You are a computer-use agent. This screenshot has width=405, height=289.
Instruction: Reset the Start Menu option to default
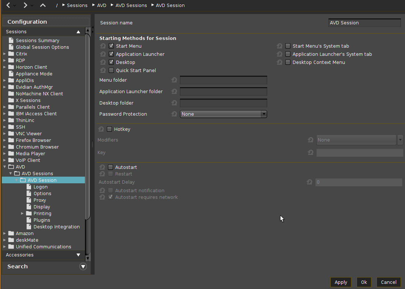point(103,46)
